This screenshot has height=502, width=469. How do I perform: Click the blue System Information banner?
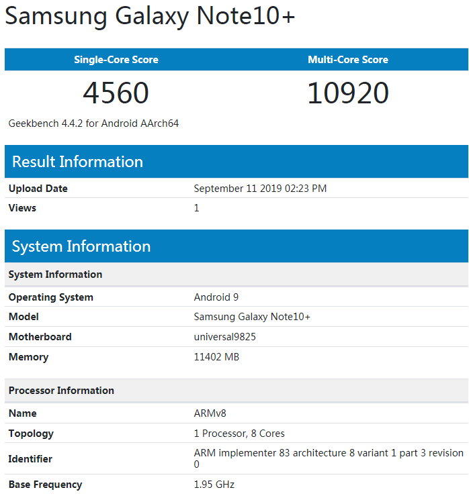tap(237, 246)
